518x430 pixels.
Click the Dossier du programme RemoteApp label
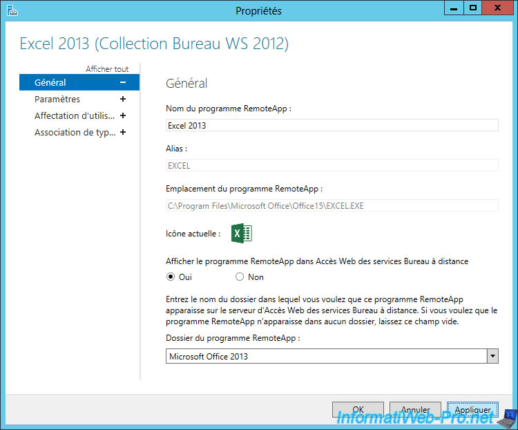pos(233,338)
